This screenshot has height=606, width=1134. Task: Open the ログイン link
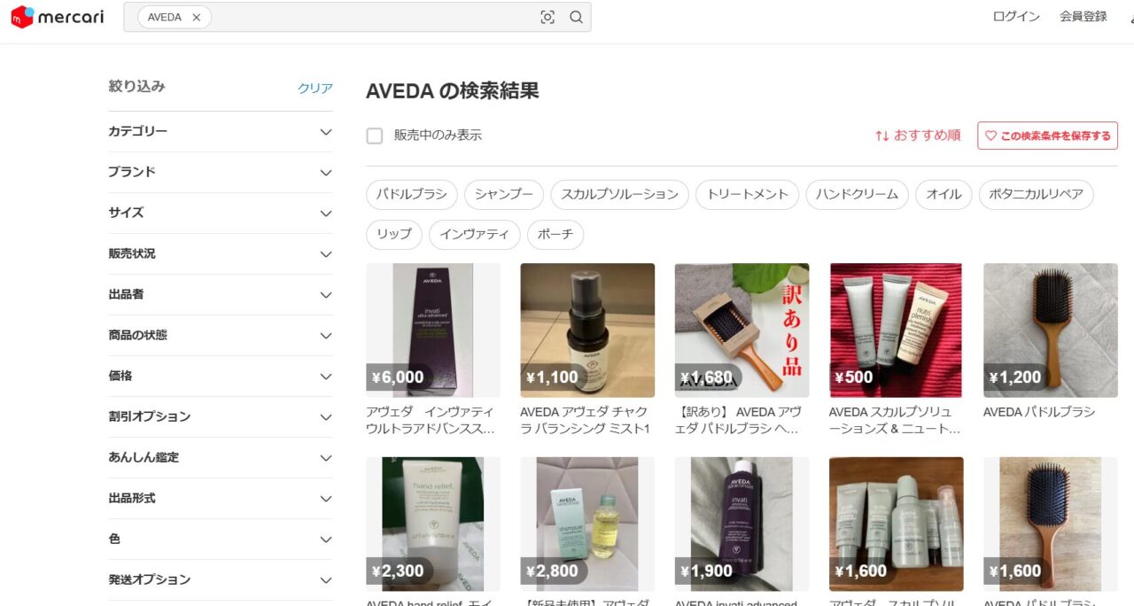click(1016, 17)
